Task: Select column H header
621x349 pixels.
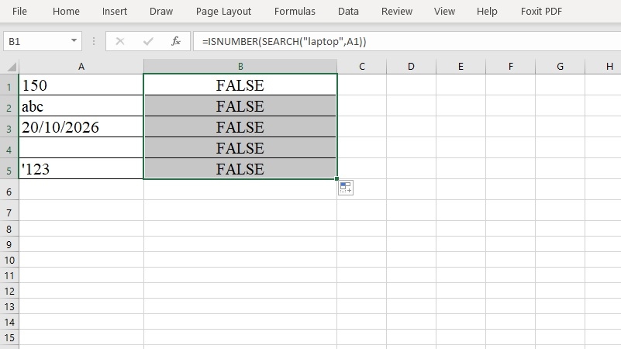Action: click(x=603, y=67)
